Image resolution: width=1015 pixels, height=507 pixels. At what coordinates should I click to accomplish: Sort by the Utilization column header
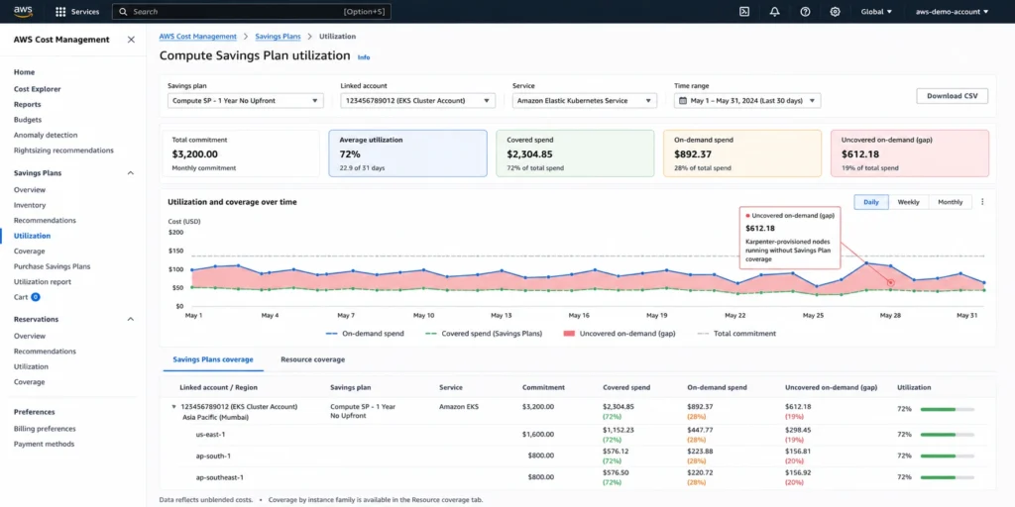click(x=914, y=387)
